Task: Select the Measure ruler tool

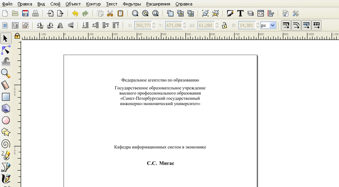Action: point(6,85)
